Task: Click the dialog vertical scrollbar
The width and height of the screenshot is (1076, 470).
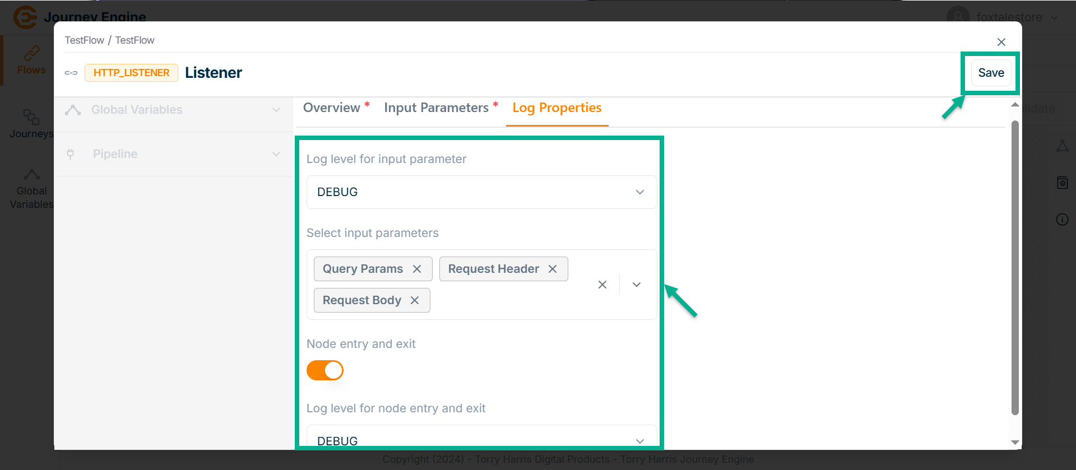Action: (x=1015, y=268)
